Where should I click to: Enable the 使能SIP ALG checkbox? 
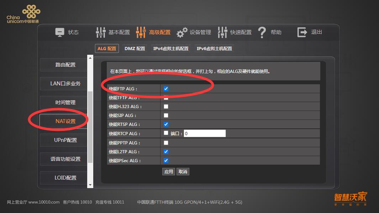pyautogui.click(x=166, y=115)
